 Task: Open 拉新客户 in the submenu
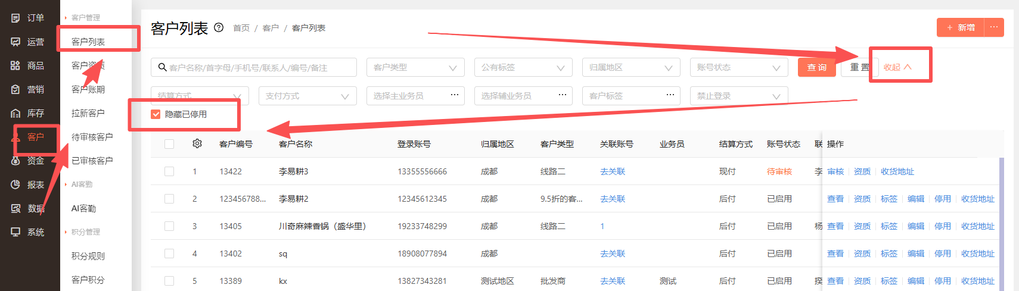click(x=88, y=113)
